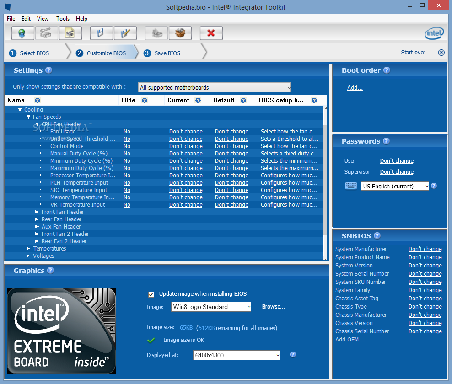Viewport: 452px width, 384px height.
Task: Open the Help menu
Action: pyautogui.click(x=81, y=19)
